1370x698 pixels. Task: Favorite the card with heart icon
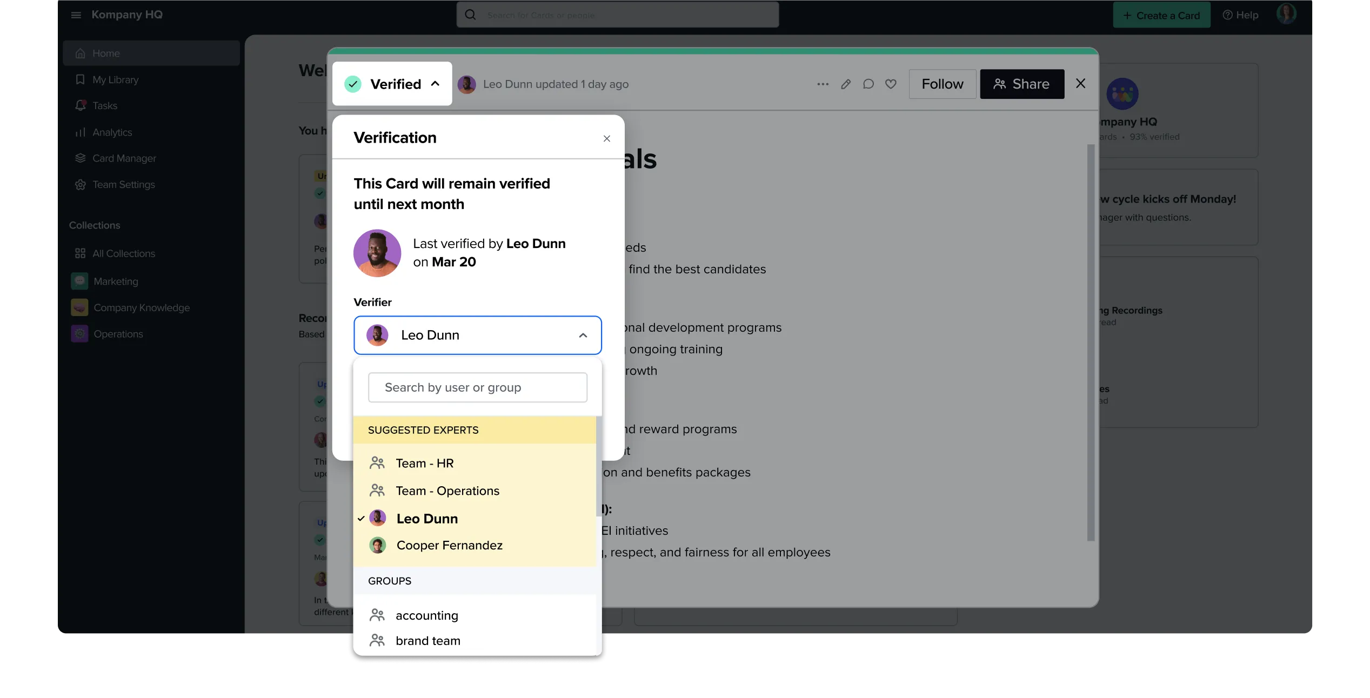(x=891, y=84)
